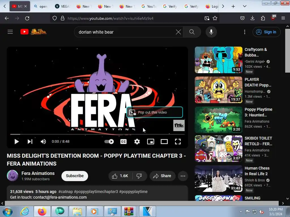Open Firefox downloads panel
This screenshot has width=290, height=217.
[x=252, y=18]
